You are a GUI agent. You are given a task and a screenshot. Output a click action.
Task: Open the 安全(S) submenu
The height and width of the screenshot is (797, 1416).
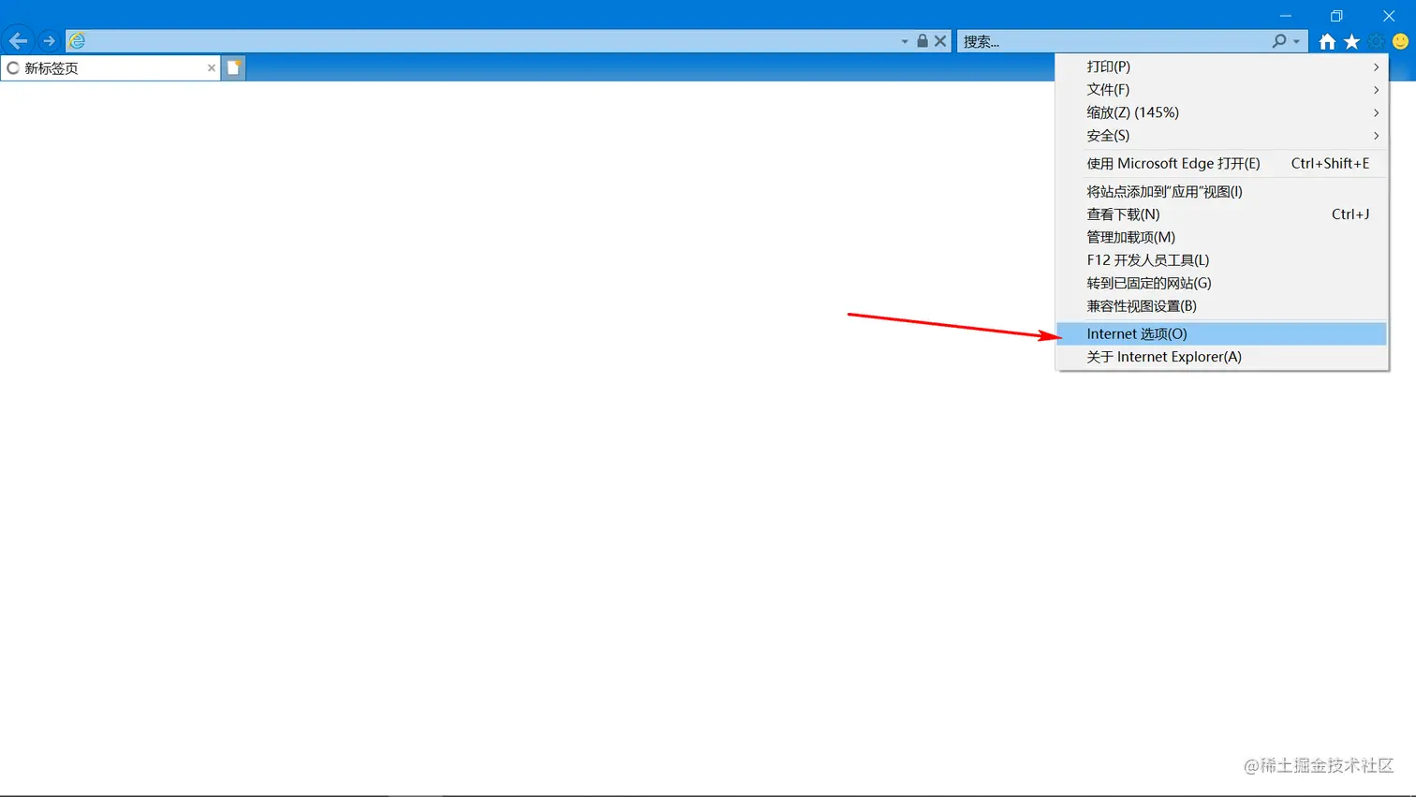click(1222, 135)
